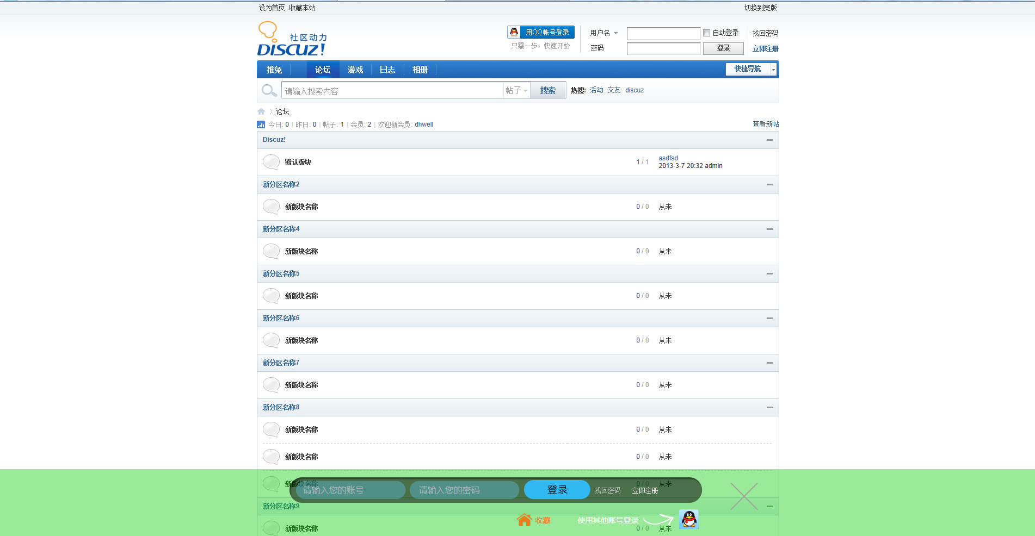Click the 用QQ帐号登录 button
Screen dimensions: 1035x536
541,32
